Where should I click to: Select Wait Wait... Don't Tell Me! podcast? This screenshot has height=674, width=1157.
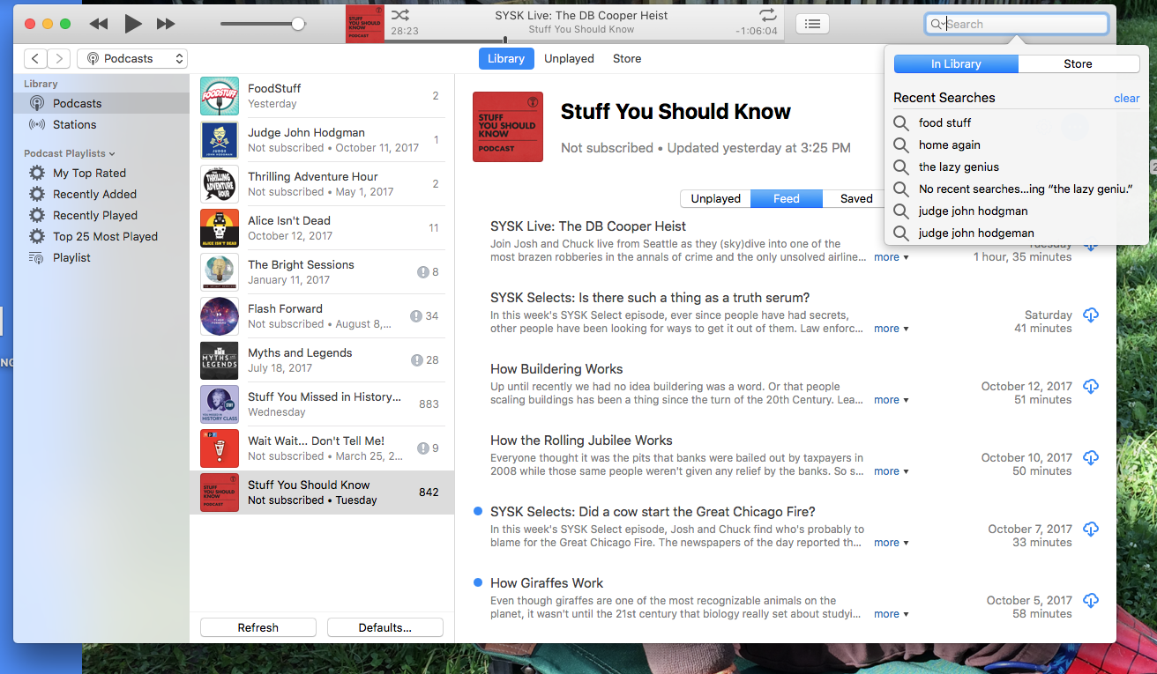[x=322, y=448]
